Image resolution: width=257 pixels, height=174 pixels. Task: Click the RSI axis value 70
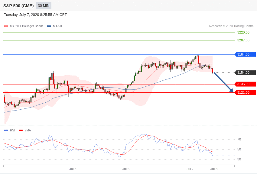[x=239, y=139]
